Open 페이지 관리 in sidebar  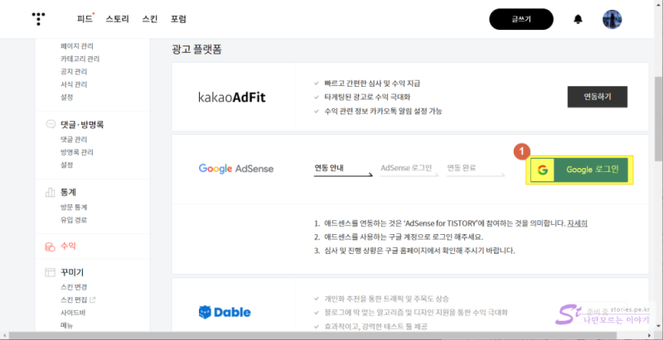point(76,46)
